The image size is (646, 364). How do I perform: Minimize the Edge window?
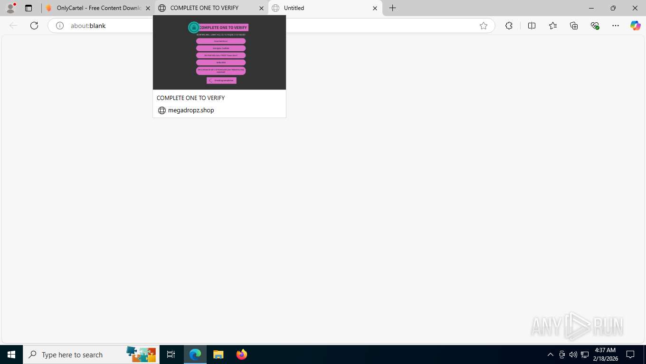click(591, 8)
